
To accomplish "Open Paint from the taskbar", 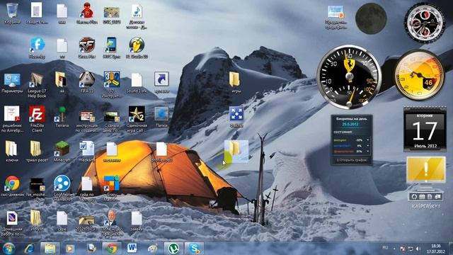I will pos(153,249).
